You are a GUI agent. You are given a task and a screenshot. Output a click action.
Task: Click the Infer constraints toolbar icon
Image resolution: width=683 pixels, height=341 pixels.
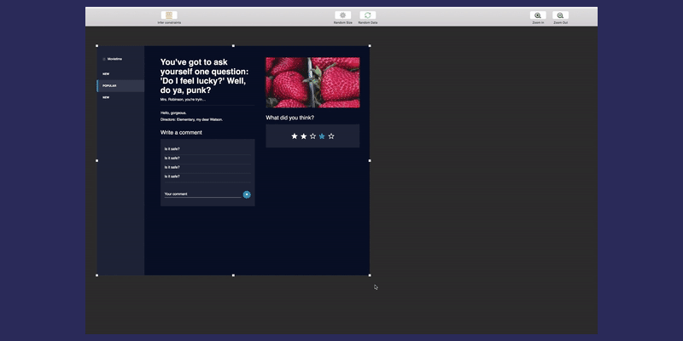click(x=170, y=15)
